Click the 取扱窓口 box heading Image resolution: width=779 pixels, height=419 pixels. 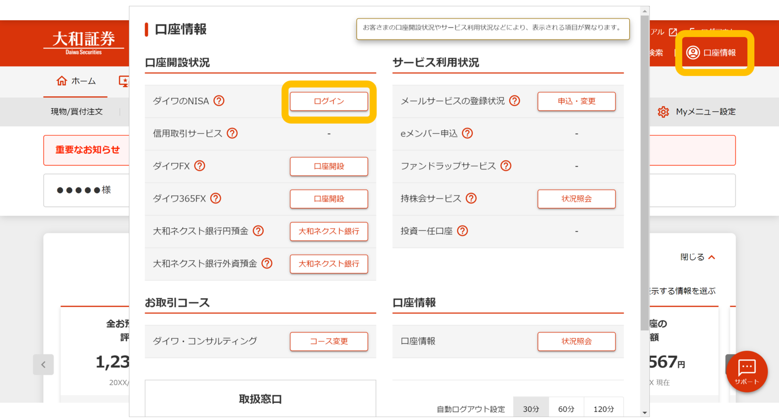pos(260,399)
